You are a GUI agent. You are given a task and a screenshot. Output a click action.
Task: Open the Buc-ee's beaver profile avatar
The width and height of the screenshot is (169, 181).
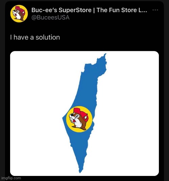point(19,14)
